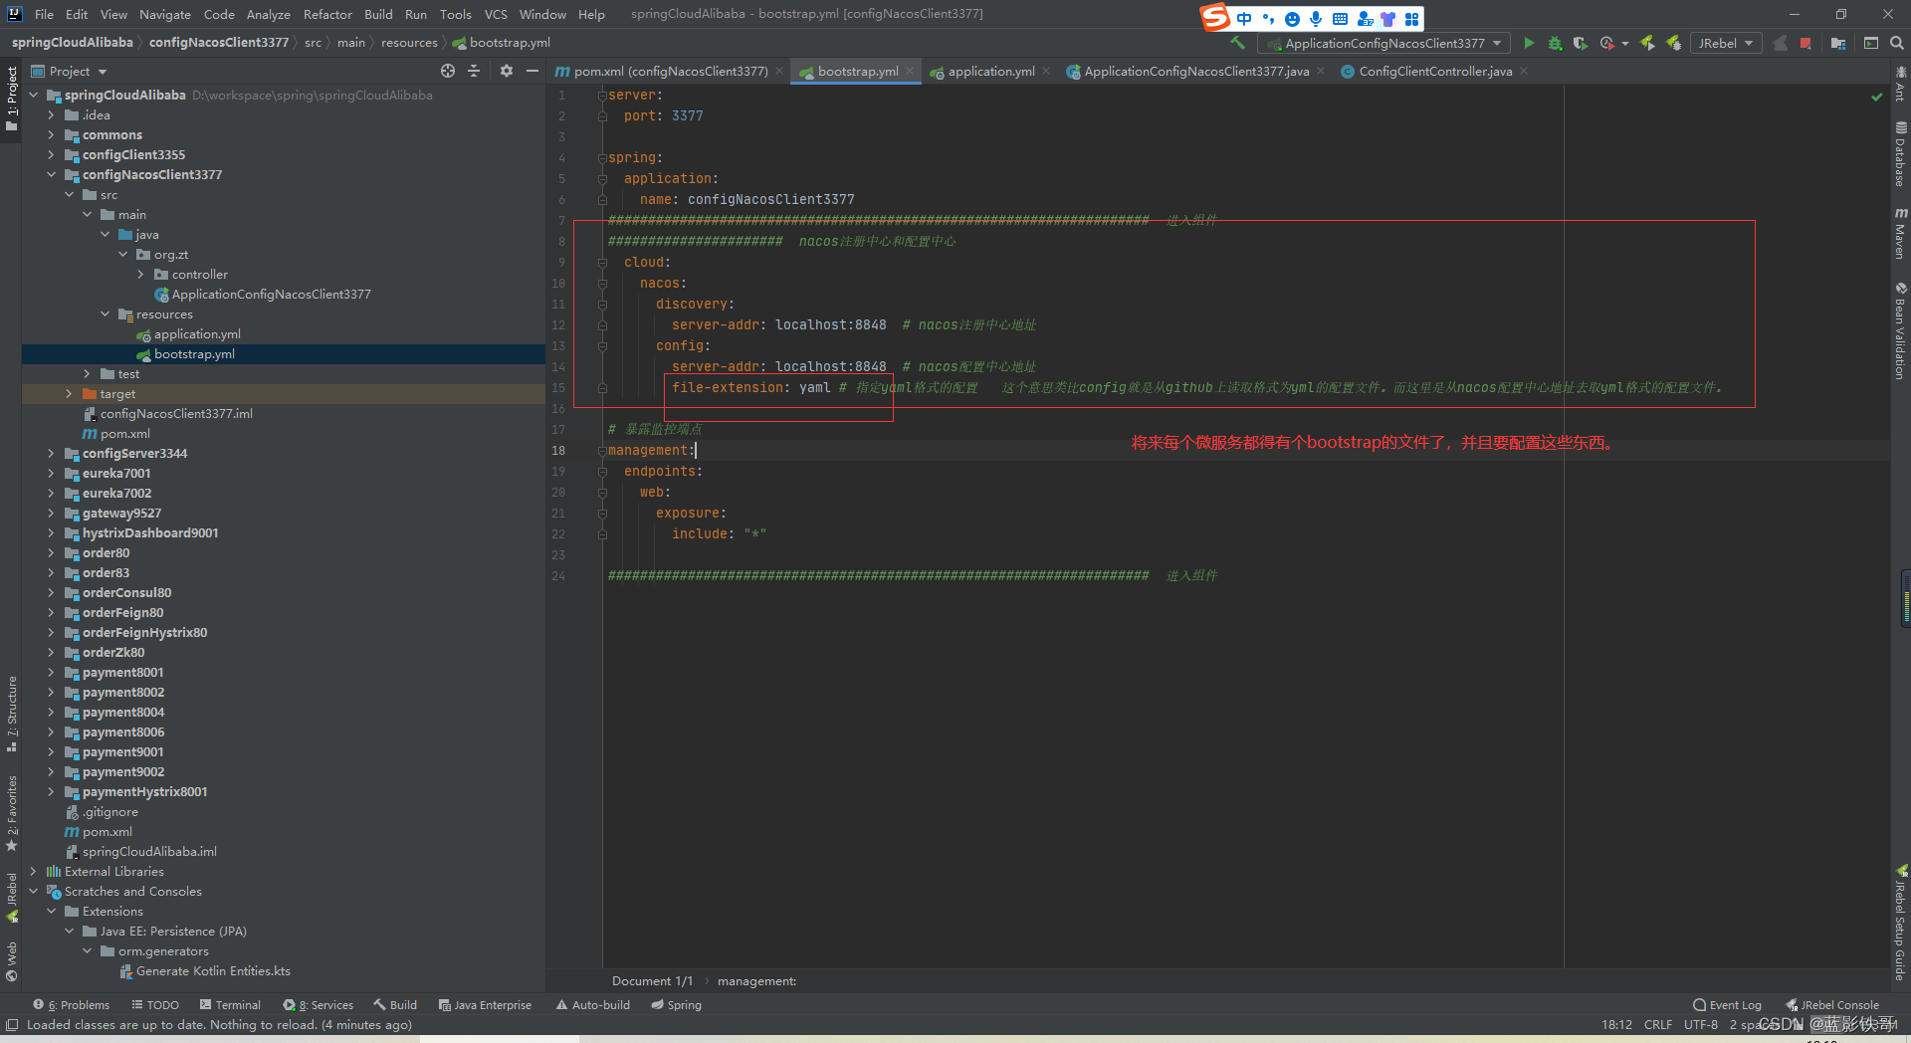Click the UTF-8 encoding in status bar
Viewport: 1911px width, 1043px height.
pos(1700,1025)
